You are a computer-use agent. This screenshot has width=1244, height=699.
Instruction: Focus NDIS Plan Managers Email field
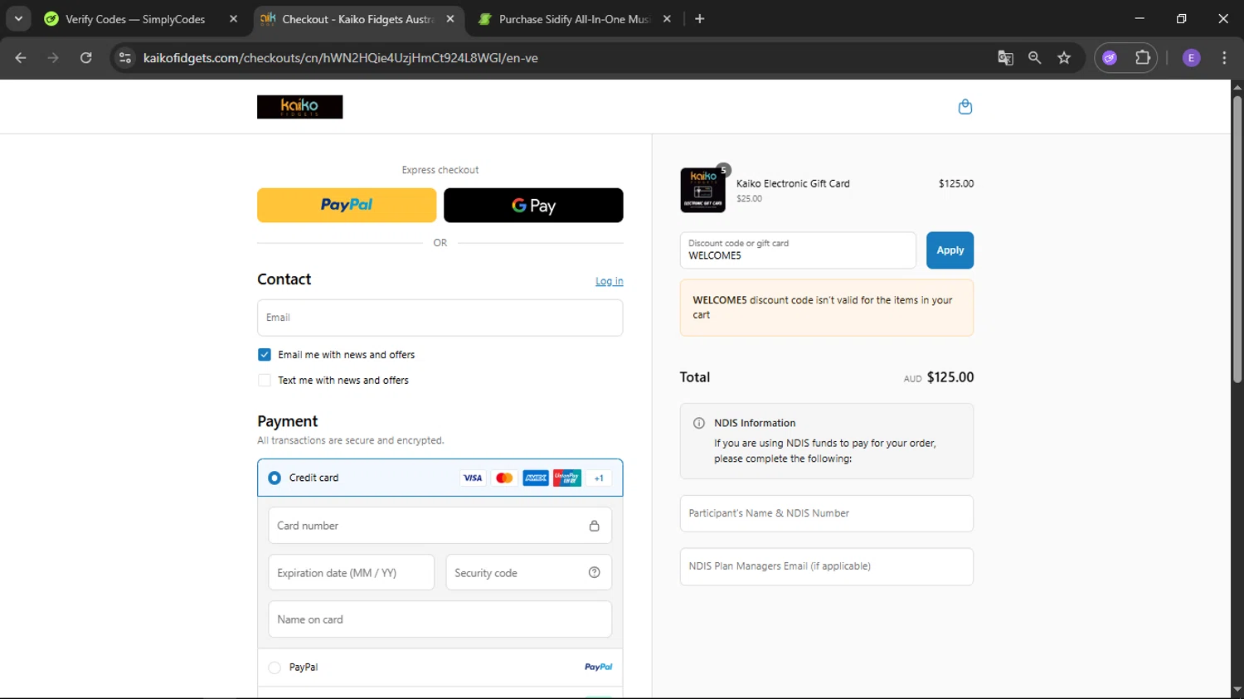click(826, 566)
